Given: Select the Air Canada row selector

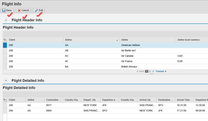Looking at the screenshot, I should pyautogui.click(x=5, y=56).
